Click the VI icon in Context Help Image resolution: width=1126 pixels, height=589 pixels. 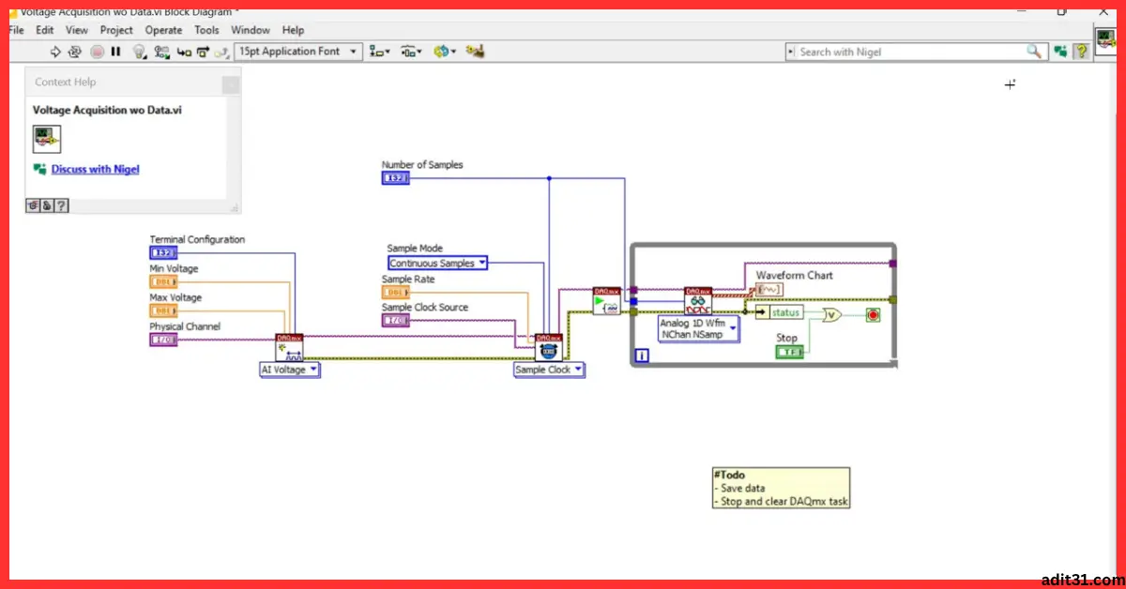click(47, 140)
